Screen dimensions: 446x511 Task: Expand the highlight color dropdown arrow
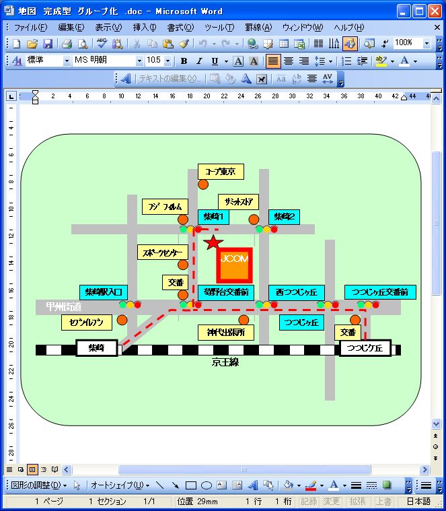click(392, 61)
